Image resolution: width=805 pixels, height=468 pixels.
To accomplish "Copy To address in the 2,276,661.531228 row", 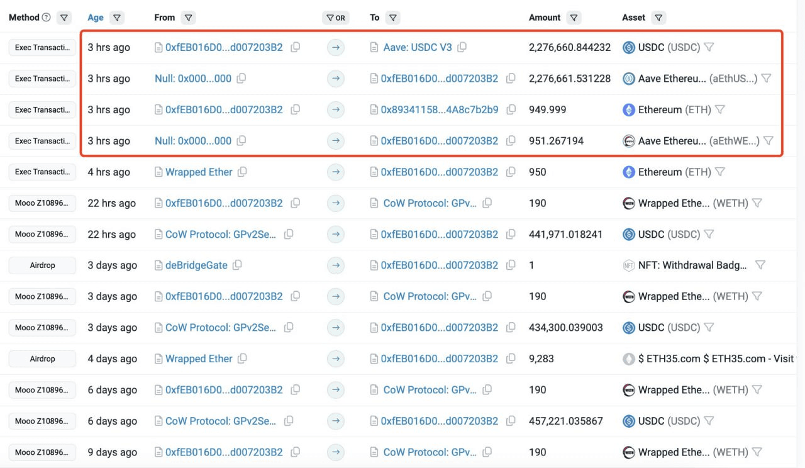I will click(x=511, y=79).
